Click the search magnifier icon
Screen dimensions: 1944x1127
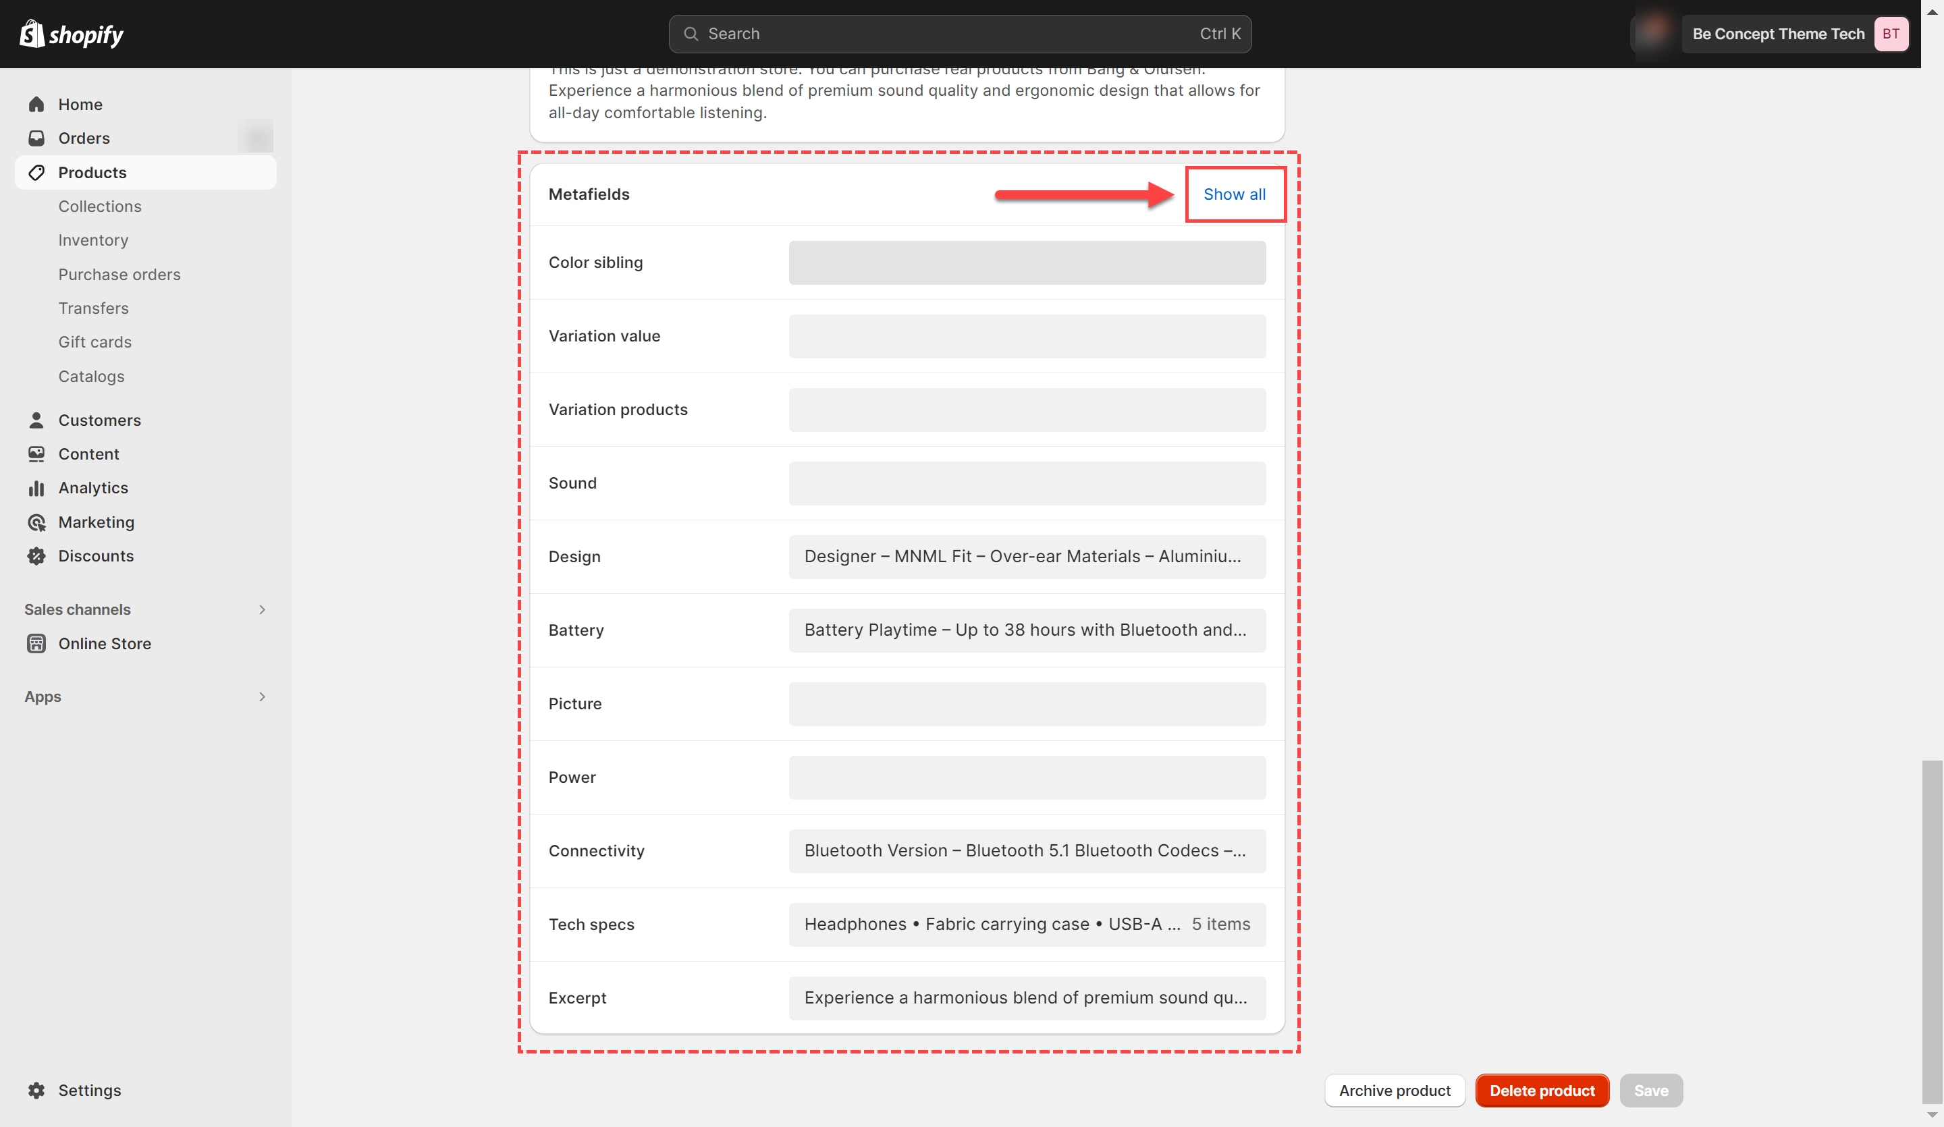click(691, 34)
